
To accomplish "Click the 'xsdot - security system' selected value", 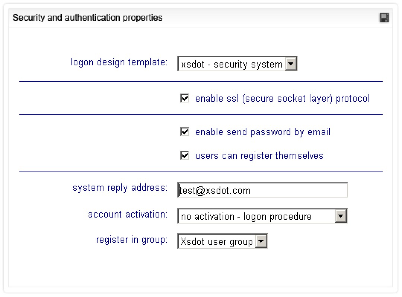I will [x=232, y=64].
